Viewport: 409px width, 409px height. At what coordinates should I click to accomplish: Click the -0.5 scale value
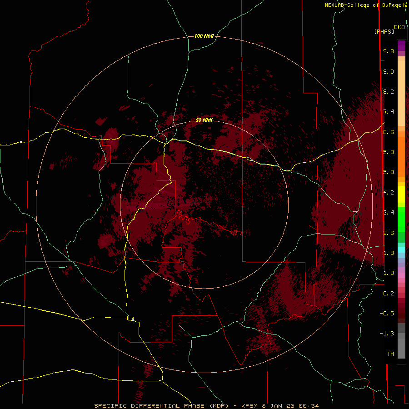pyautogui.click(x=387, y=314)
